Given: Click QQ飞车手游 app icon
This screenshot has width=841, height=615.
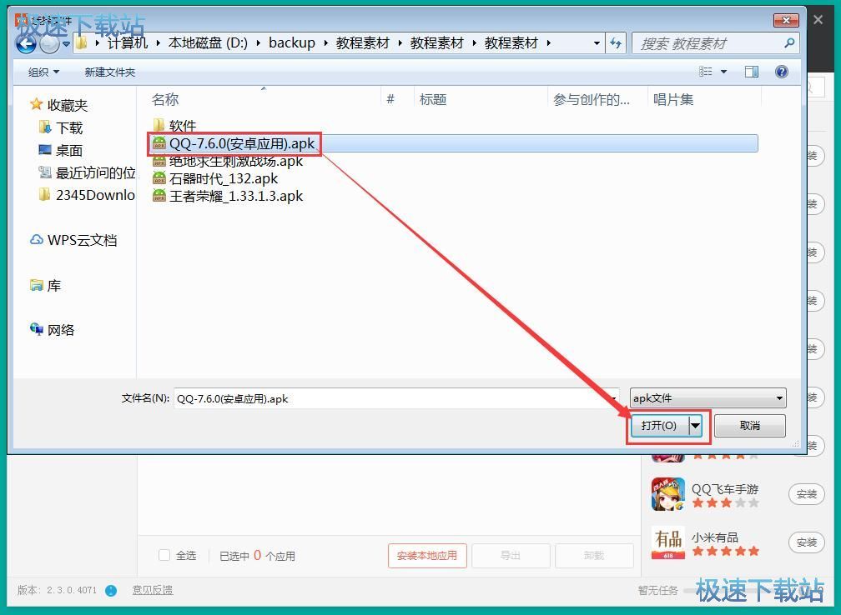Looking at the screenshot, I should click(668, 494).
